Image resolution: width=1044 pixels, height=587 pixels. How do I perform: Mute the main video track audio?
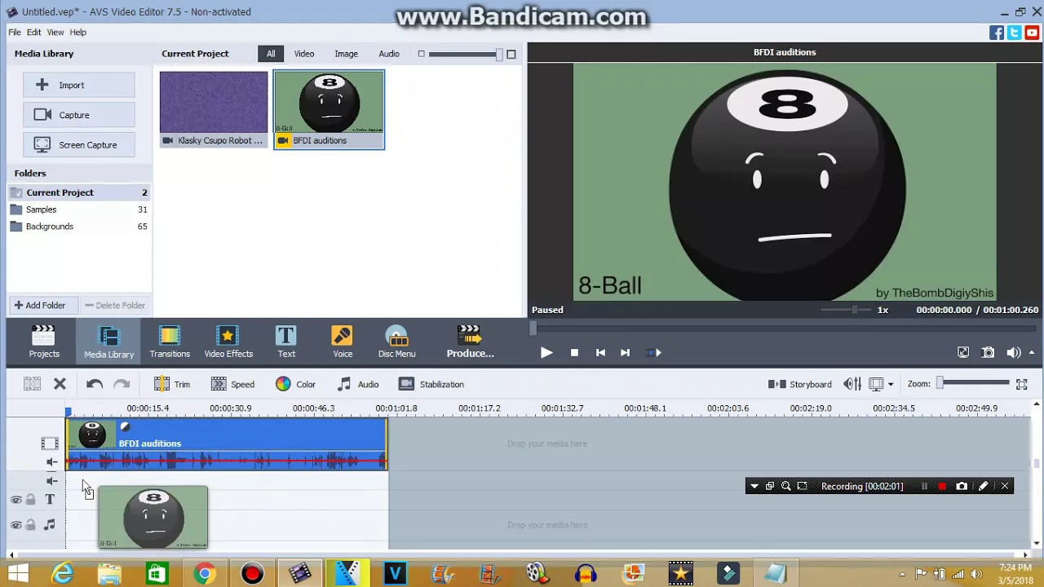pos(51,462)
